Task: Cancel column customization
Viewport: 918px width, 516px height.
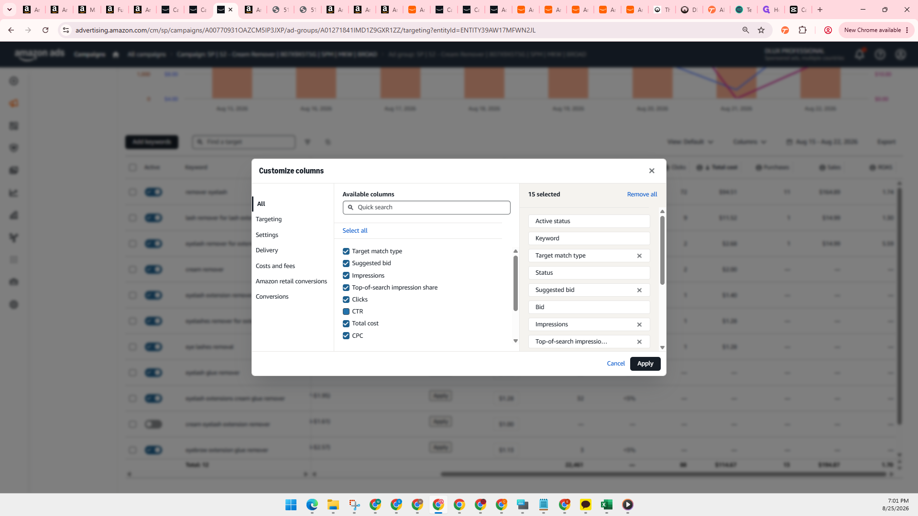Action: [x=616, y=364]
